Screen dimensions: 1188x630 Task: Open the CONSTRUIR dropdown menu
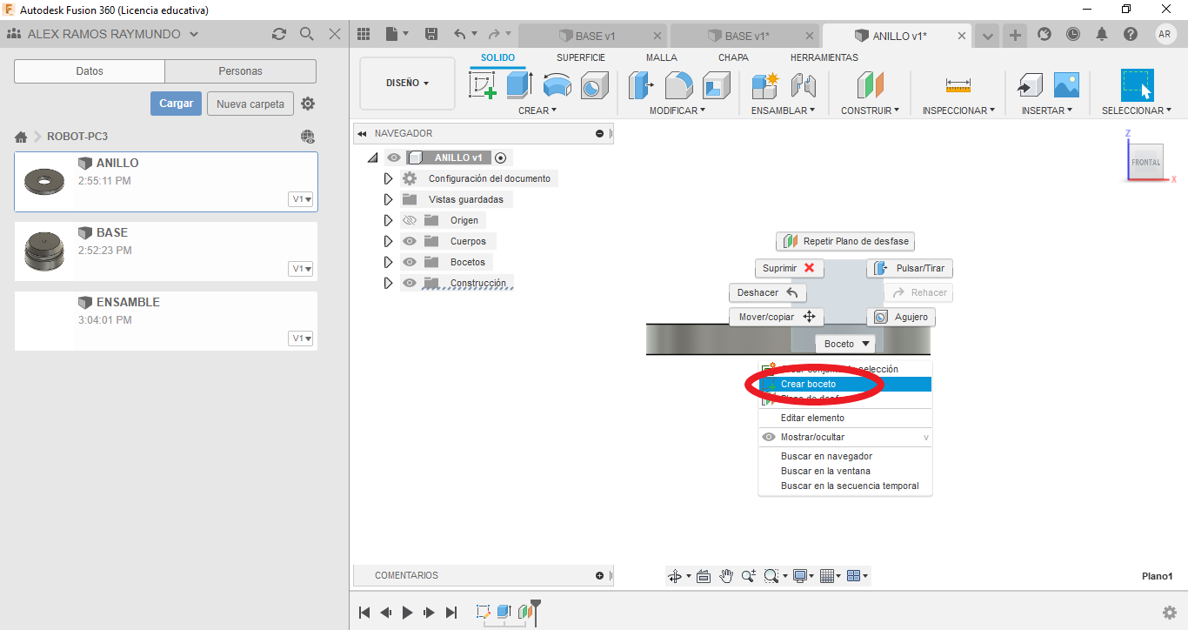[x=870, y=111]
